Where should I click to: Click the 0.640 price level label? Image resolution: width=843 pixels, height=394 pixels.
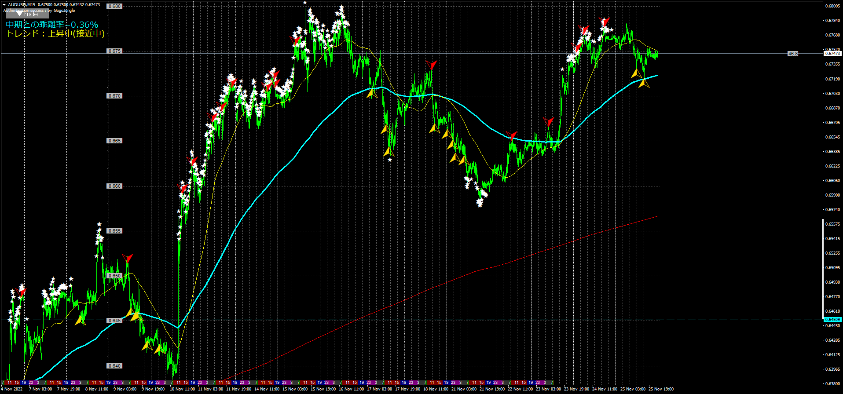pyautogui.click(x=114, y=366)
